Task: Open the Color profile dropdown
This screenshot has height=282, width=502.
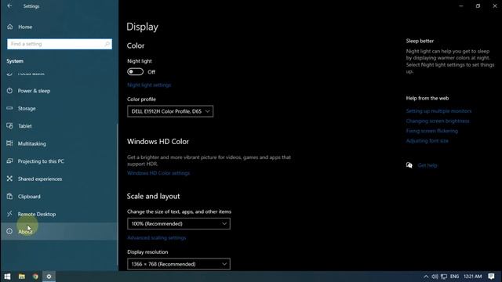Action: [x=170, y=111]
